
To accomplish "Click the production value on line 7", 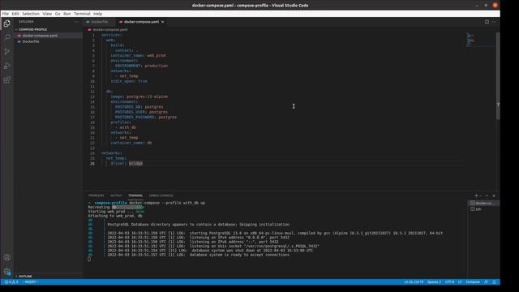I will pyautogui.click(x=157, y=66).
